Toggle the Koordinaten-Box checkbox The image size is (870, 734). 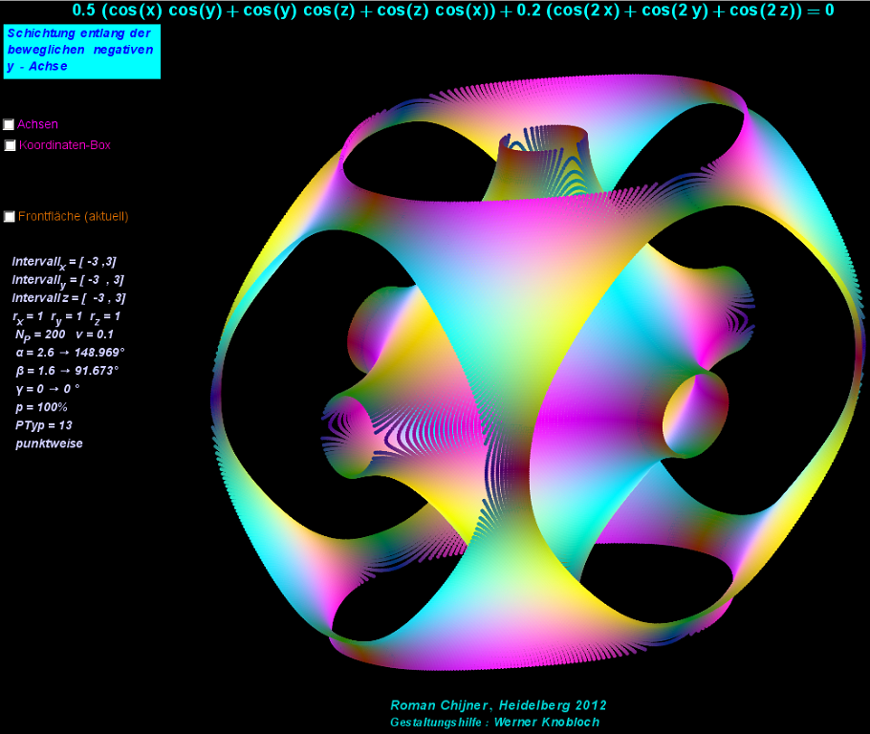pos(11,145)
